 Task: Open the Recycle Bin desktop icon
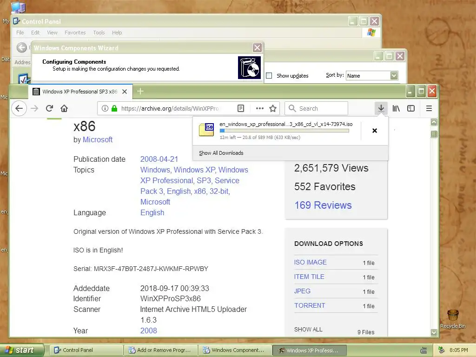point(453,319)
